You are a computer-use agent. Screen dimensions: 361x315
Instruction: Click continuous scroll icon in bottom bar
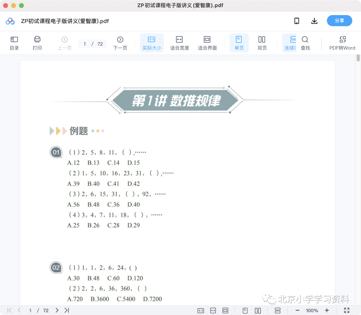pos(278,311)
